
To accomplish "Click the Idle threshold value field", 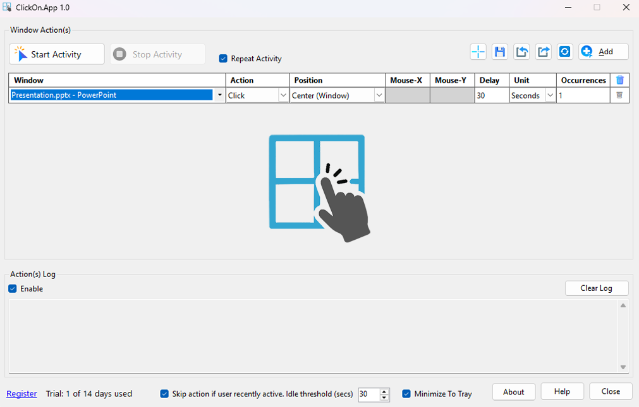I will (369, 394).
